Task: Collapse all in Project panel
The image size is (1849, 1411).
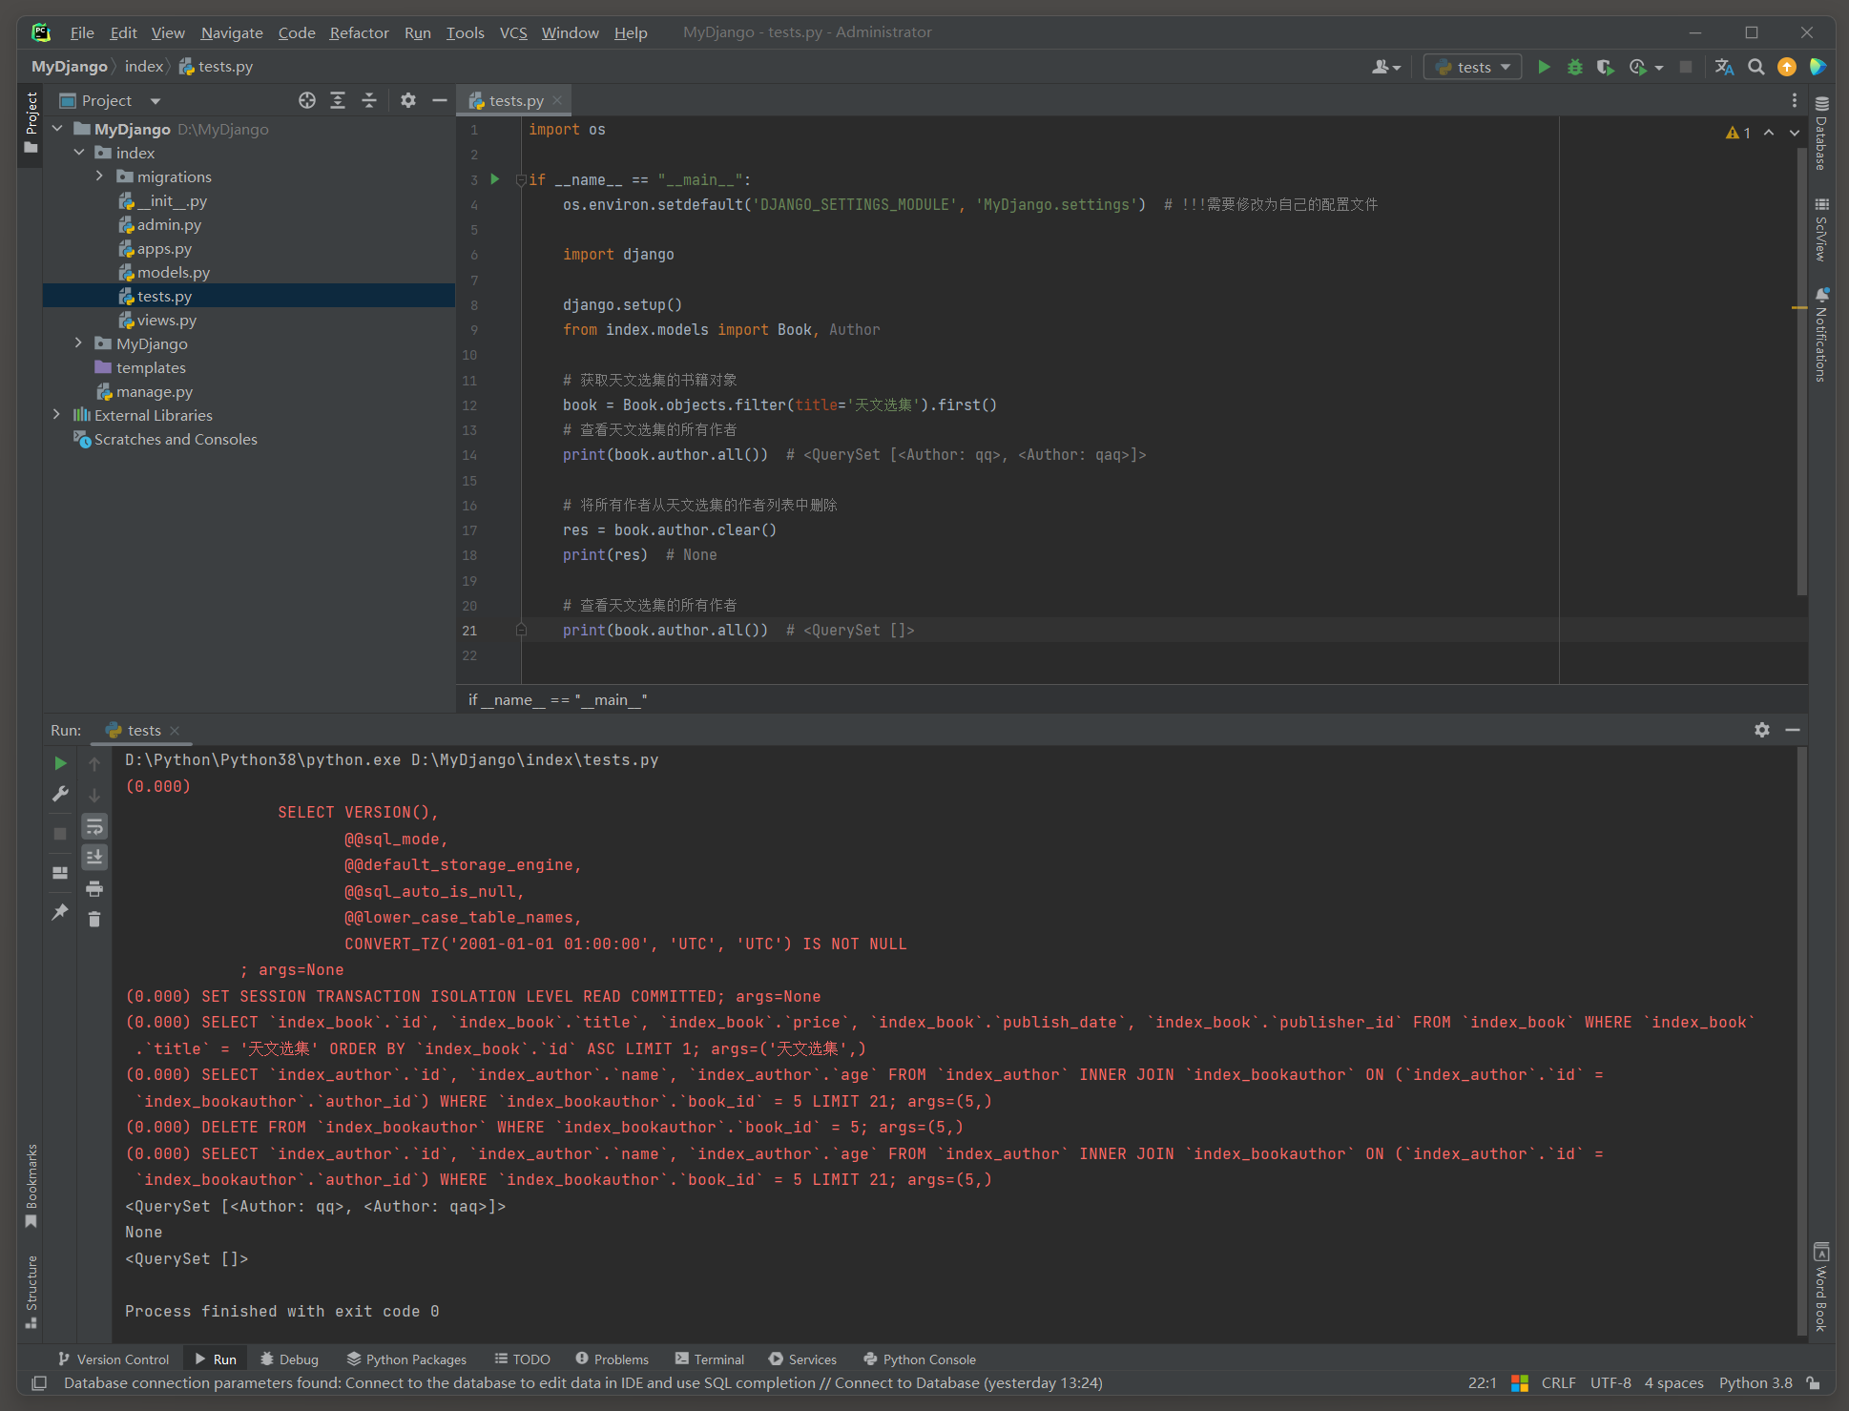Action: point(369,100)
